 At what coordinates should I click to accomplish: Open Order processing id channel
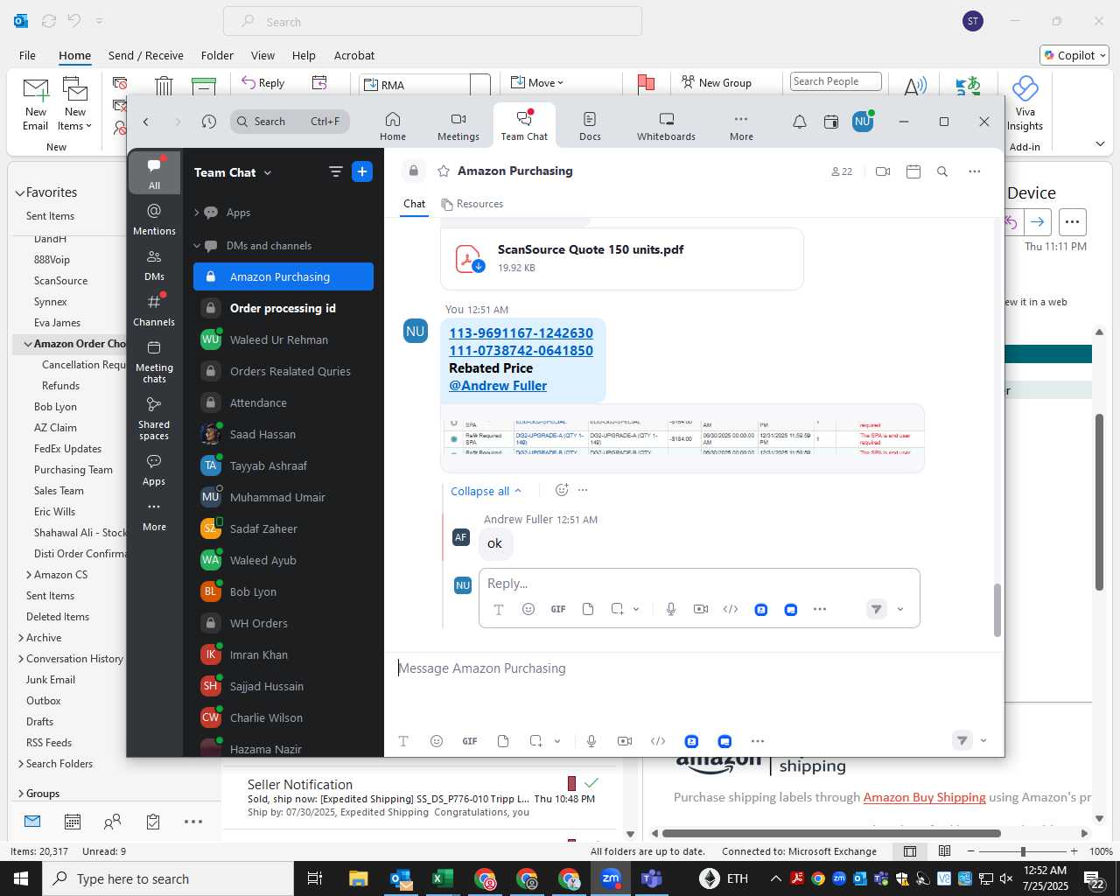point(283,308)
